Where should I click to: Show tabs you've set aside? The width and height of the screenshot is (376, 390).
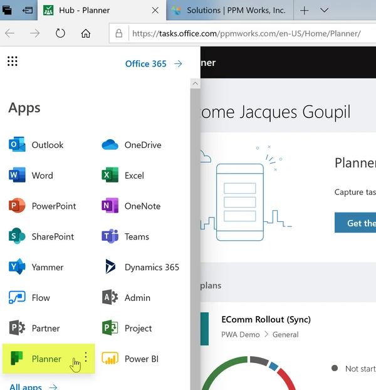point(7,10)
